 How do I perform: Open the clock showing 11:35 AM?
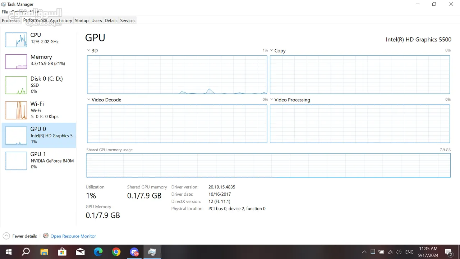tap(428, 252)
